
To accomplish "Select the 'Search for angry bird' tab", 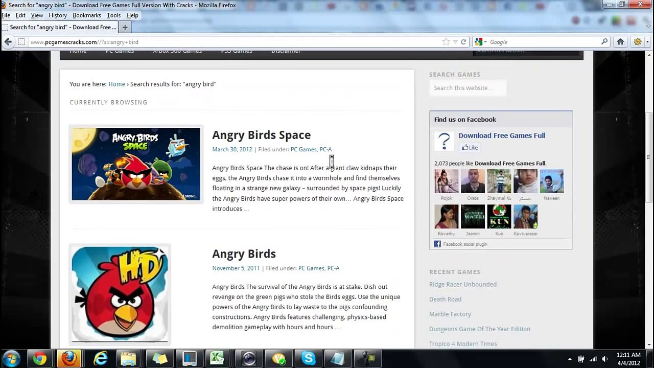I will point(59,27).
